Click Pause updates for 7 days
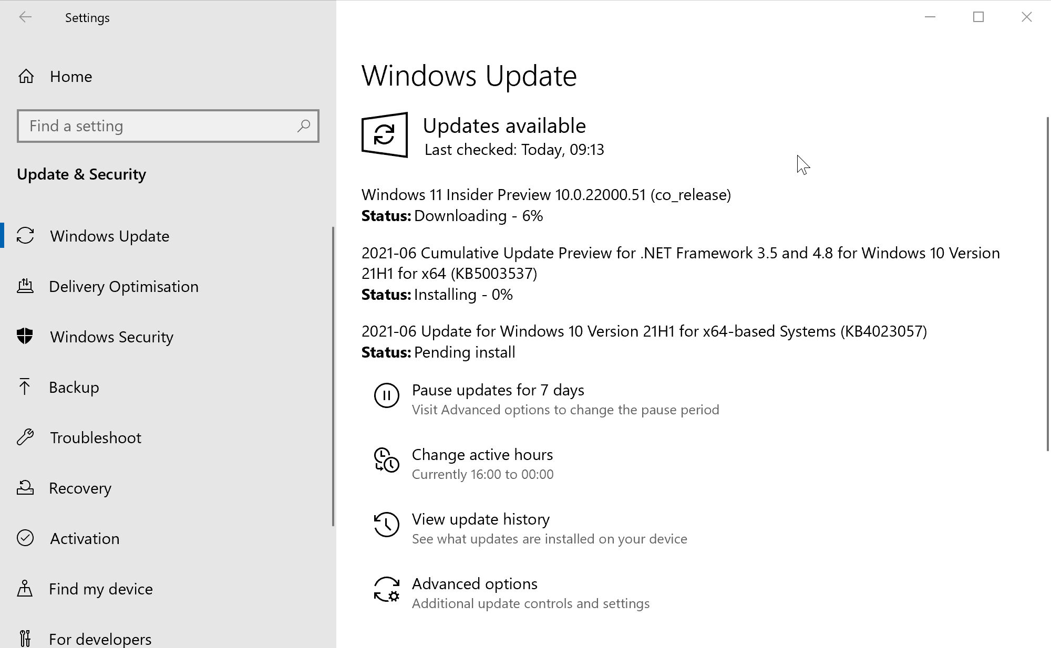 coord(498,390)
